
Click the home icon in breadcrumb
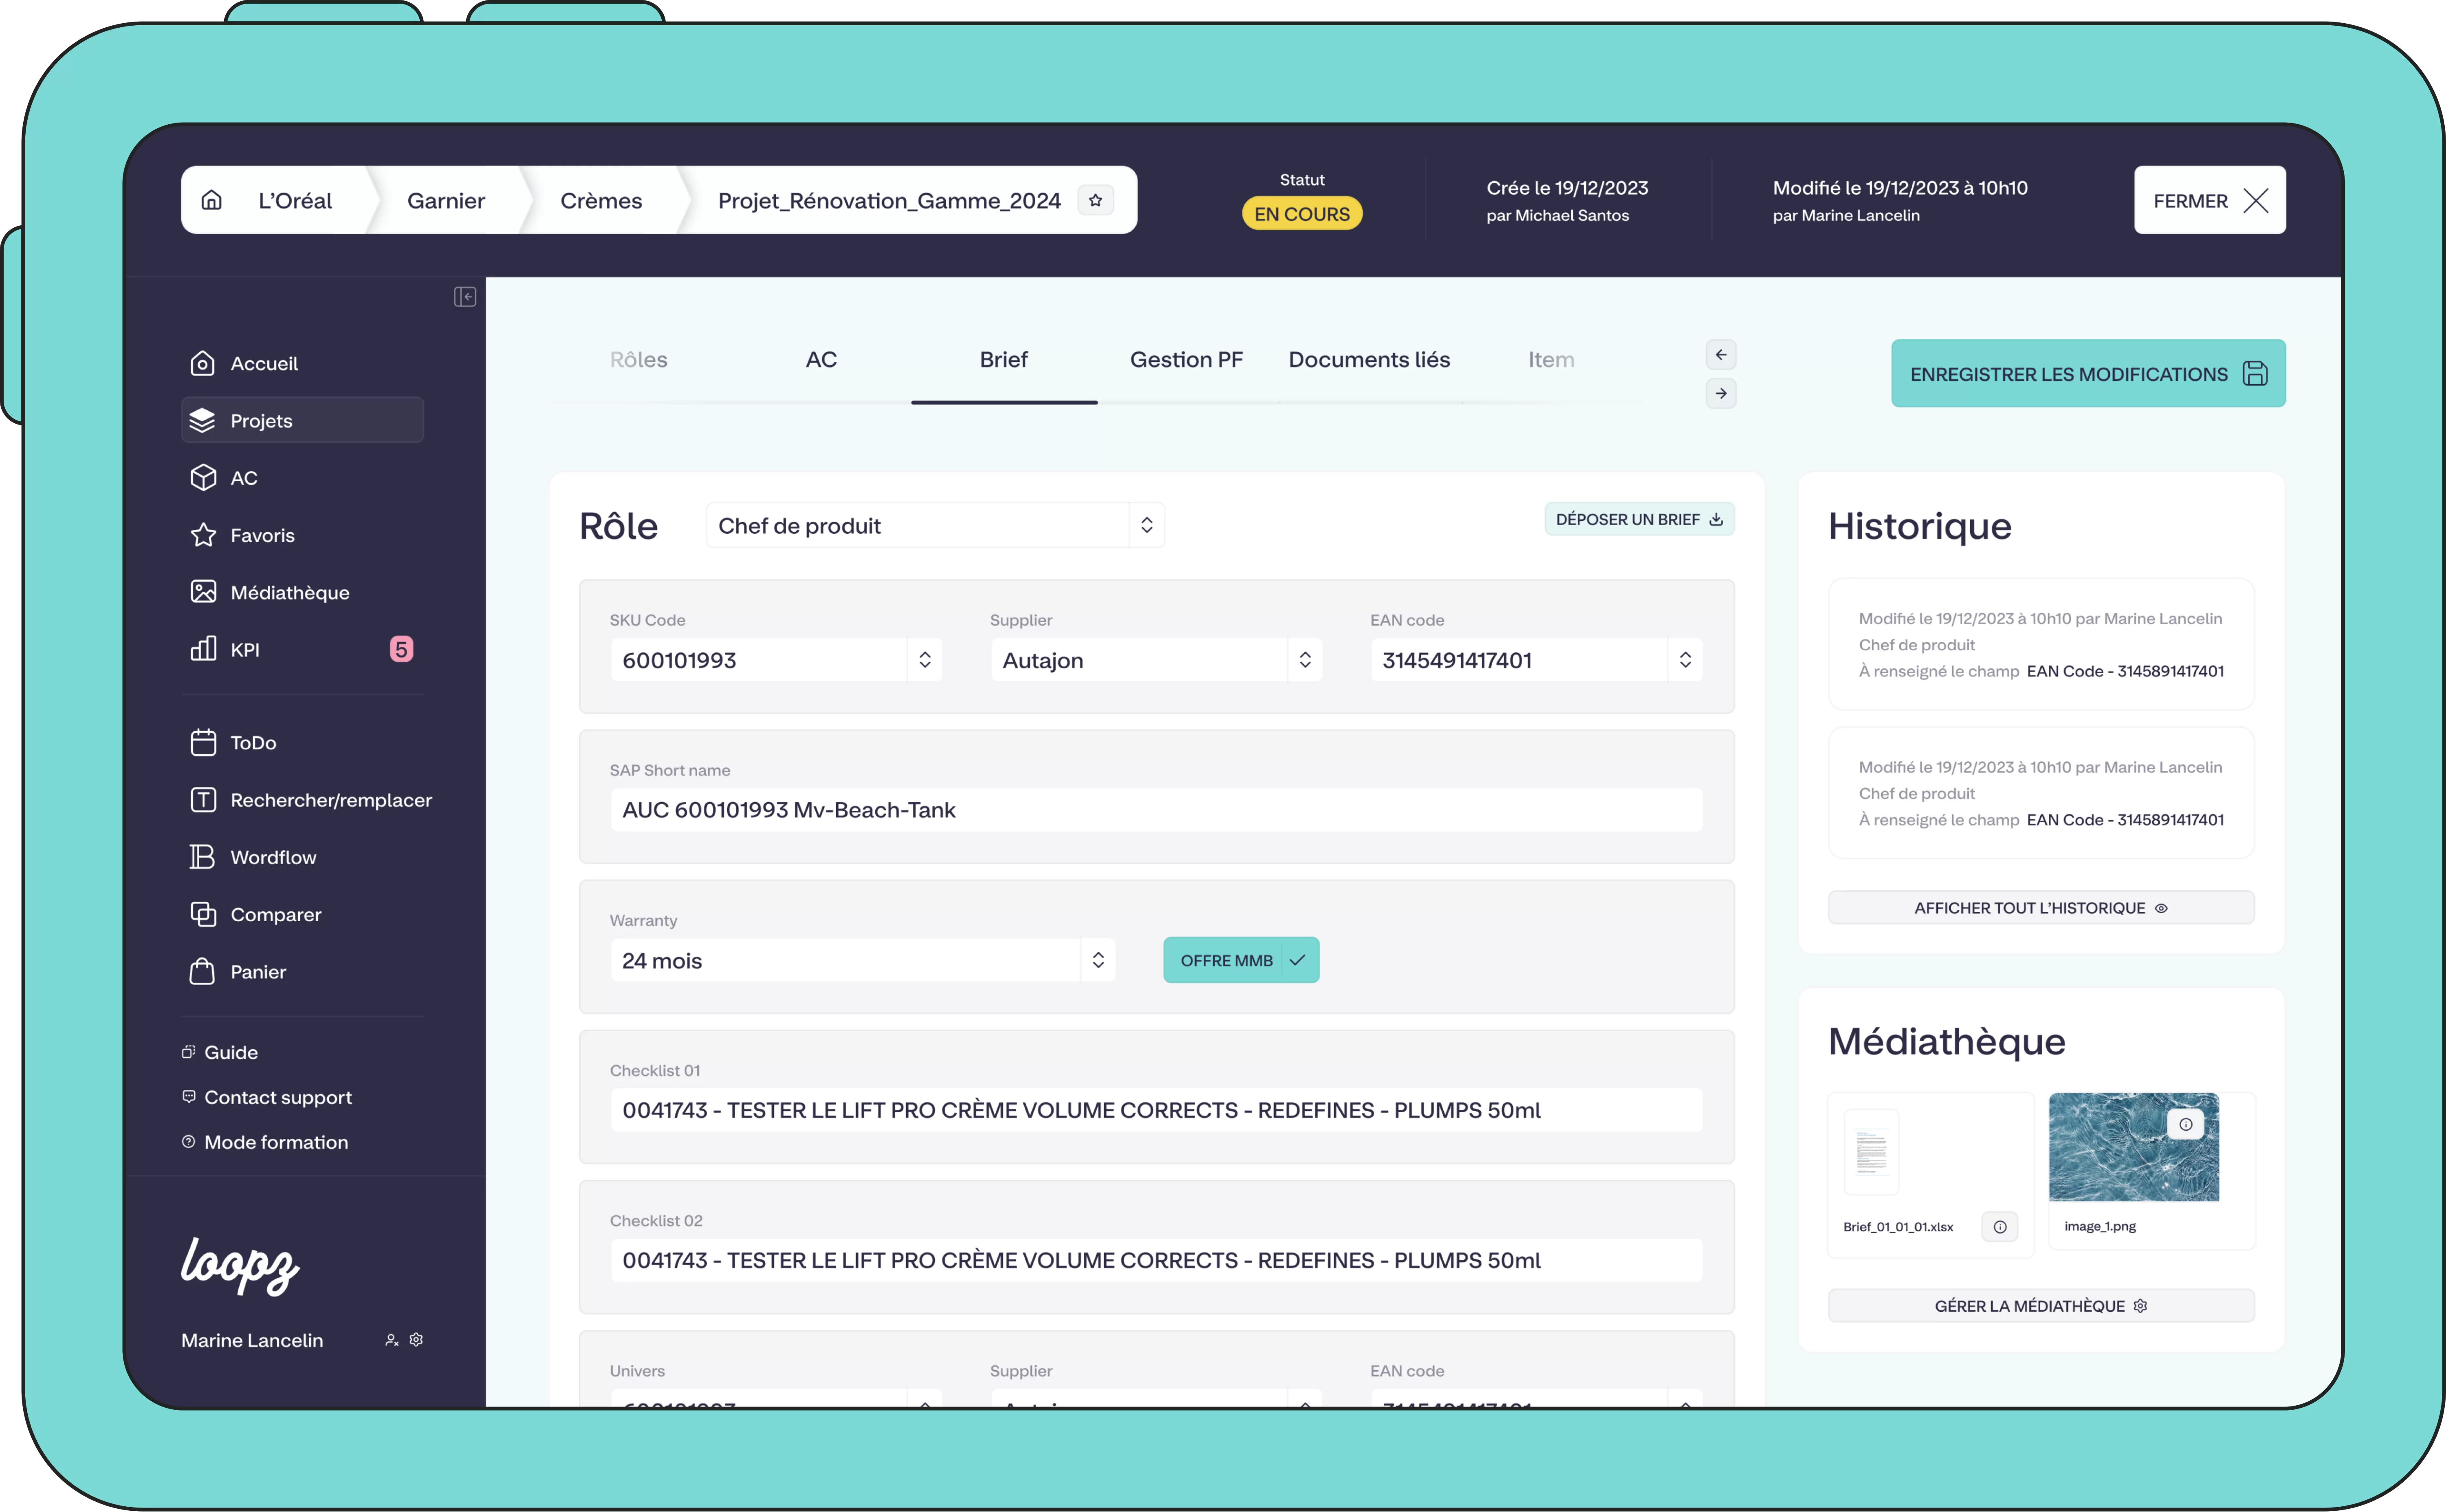[x=211, y=200]
